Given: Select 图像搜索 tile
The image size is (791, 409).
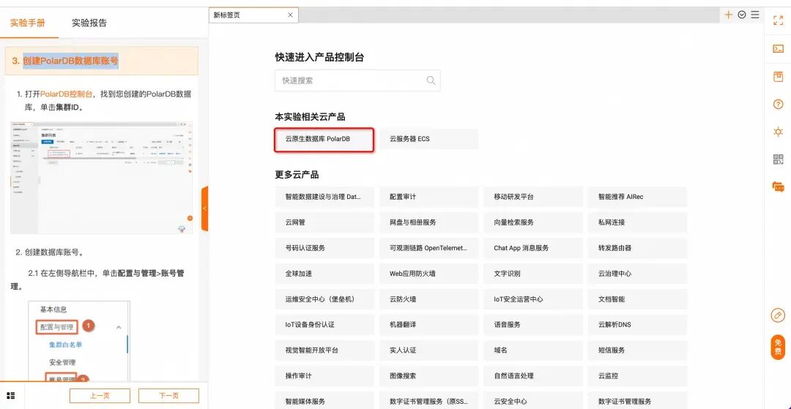Looking at the screenshot, I should click(428, 376).
